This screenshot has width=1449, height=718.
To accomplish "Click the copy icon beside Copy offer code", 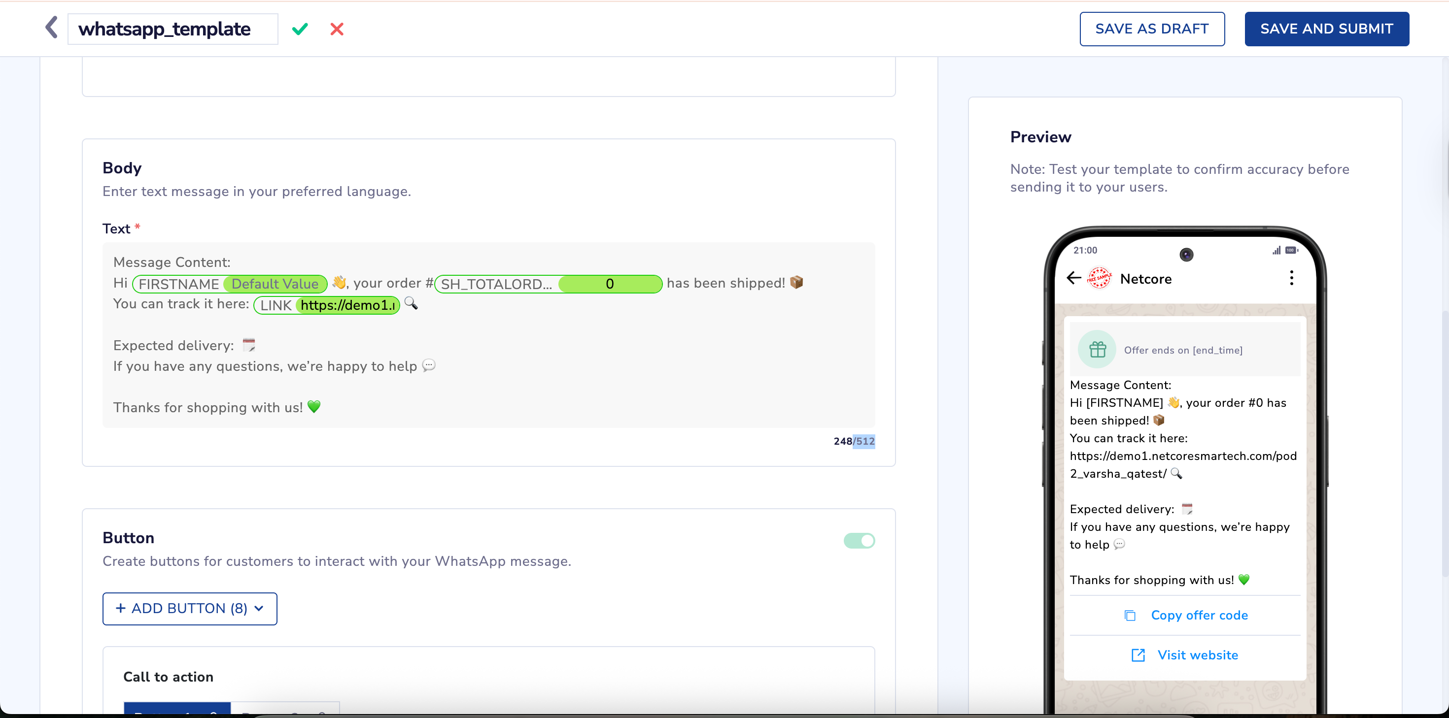I will click(1130, 615).
